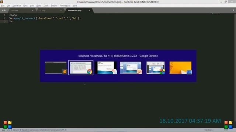Go to previous tab with left arrow
Image resolution: width=236 pixels, height=132 pixels.
[x=3, y=10]
